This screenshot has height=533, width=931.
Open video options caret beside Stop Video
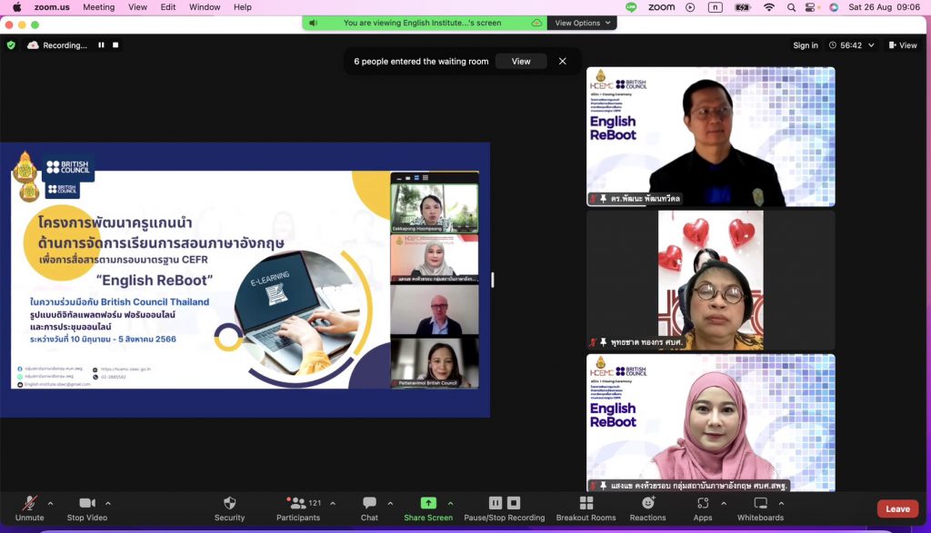108,503
